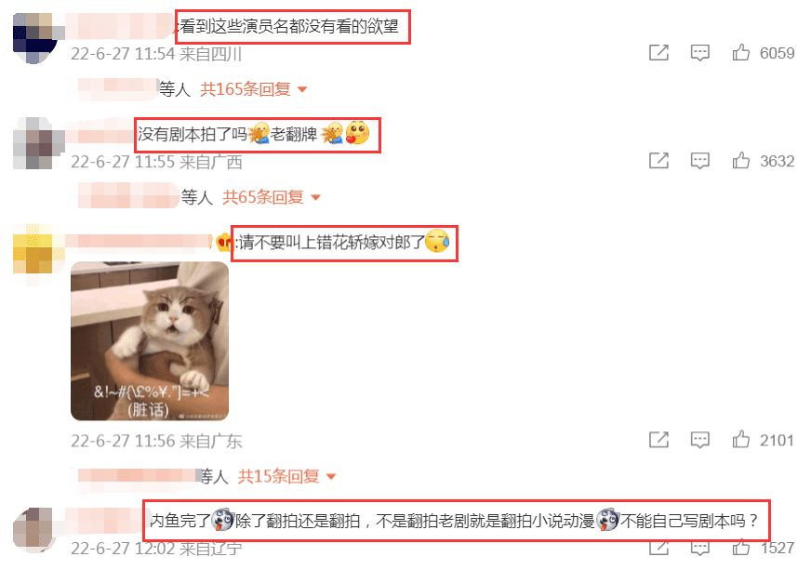Share the Sichuan user's comment
Screen dimensions: 811x570
(658, 53)
